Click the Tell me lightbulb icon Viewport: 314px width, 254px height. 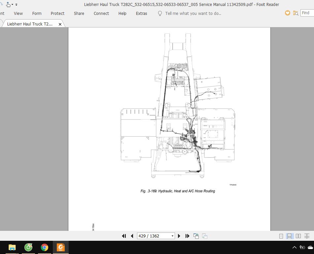click(160, 14)
